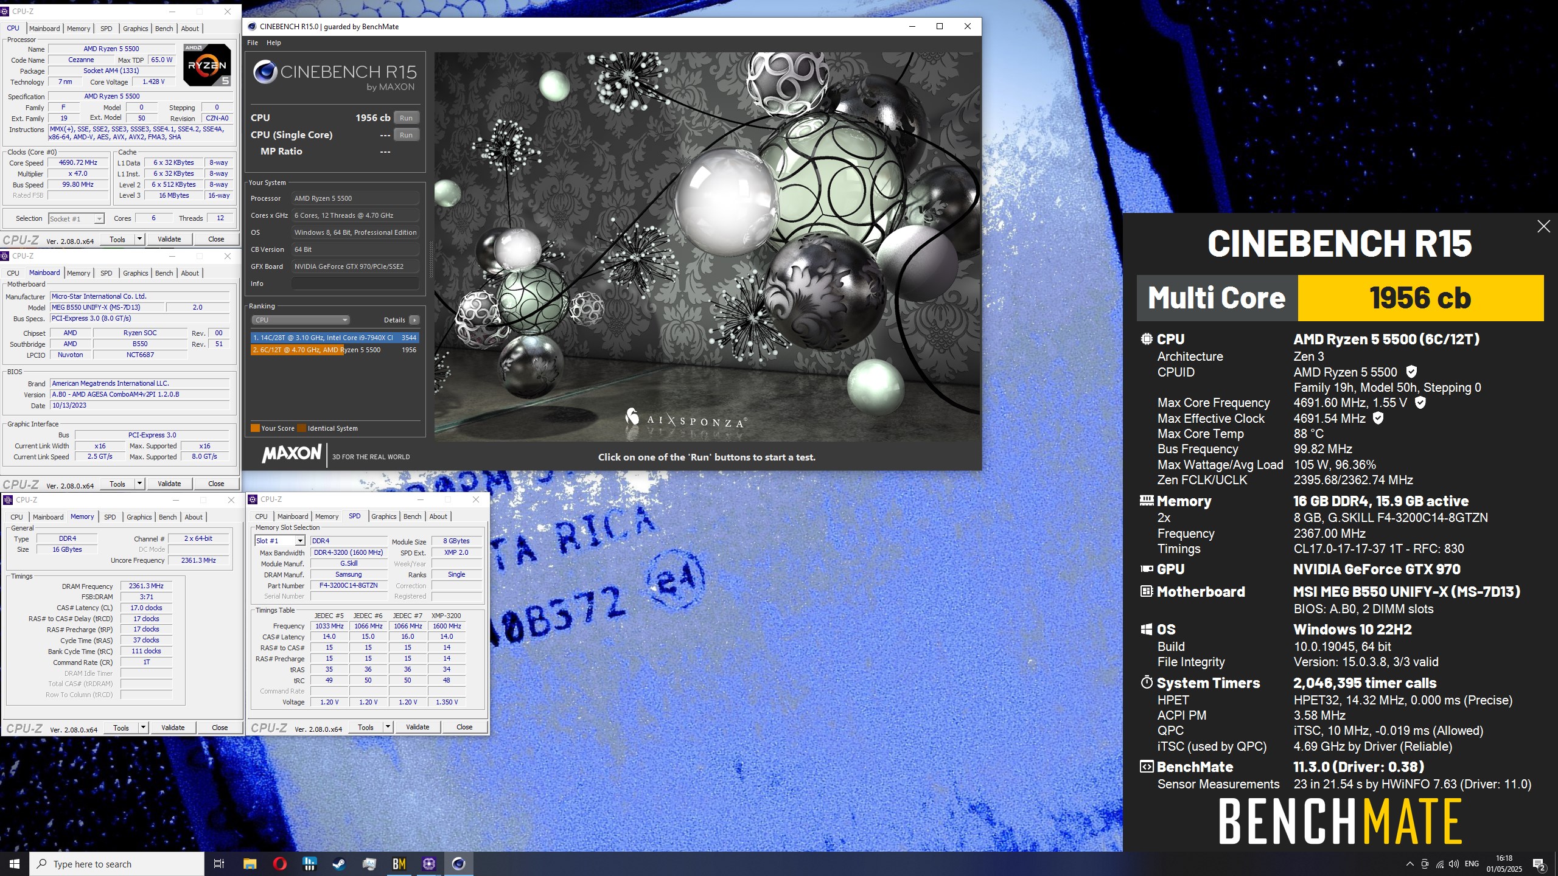Switch to Mainboard tab in CPU-Z SPD window
The height and width of the screenshot is (876, 1558).
pyautogui.click(x=292, y=516)
